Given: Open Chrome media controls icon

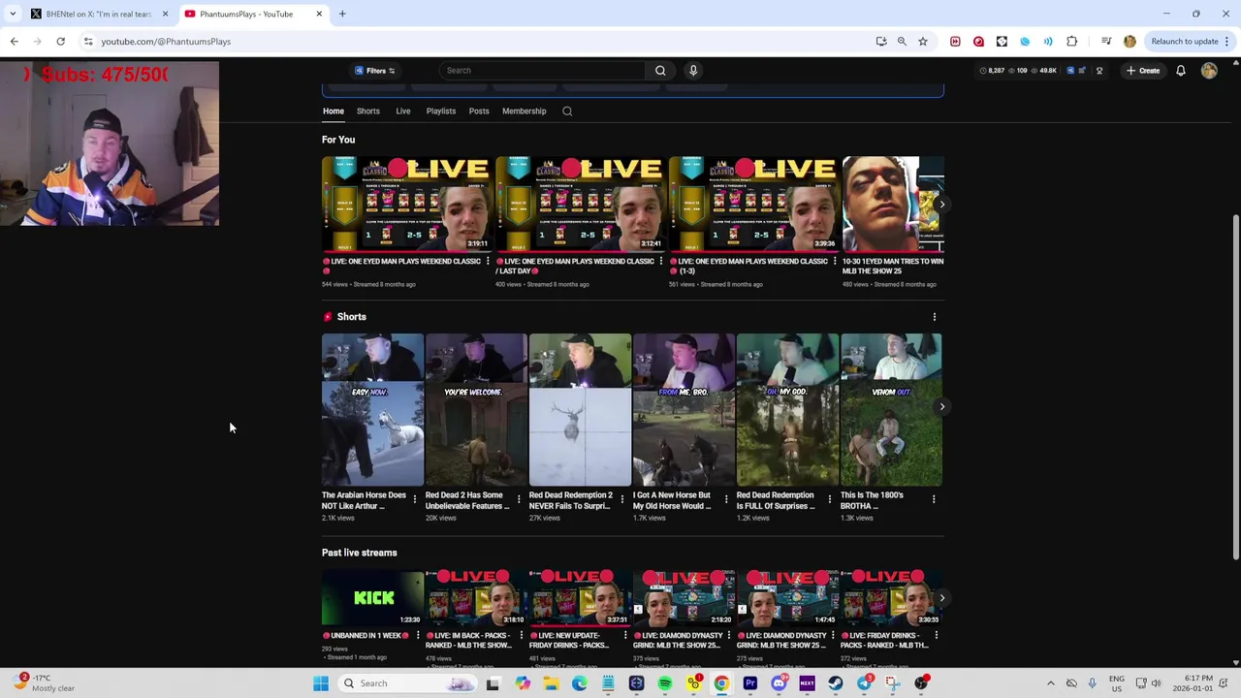Looking at the screenshot, I should (1106, 42).
